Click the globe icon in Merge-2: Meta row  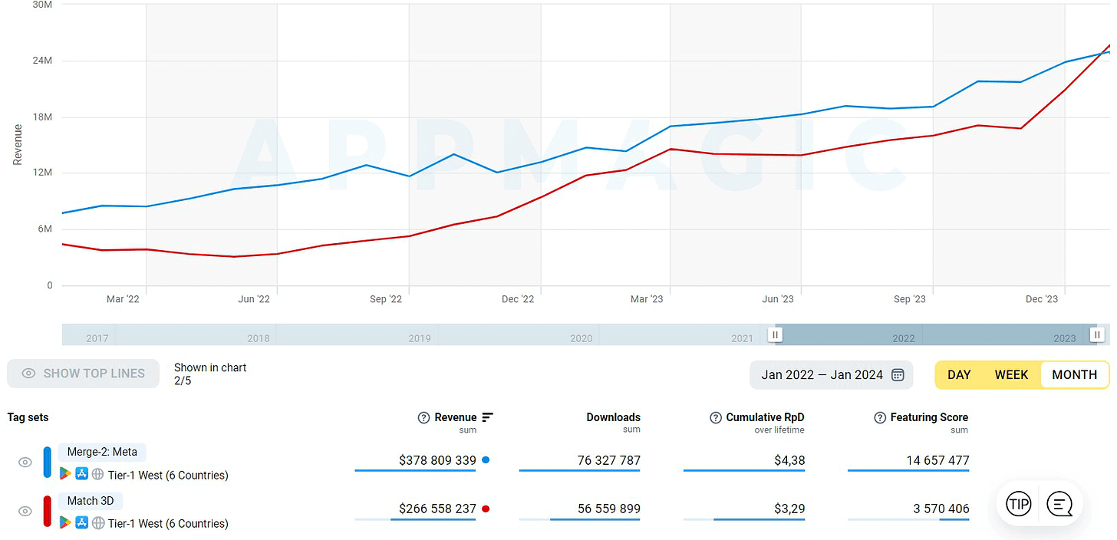coord(98,475)
